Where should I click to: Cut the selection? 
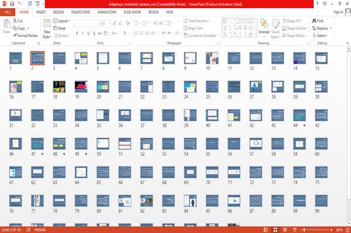coord(18,21)
